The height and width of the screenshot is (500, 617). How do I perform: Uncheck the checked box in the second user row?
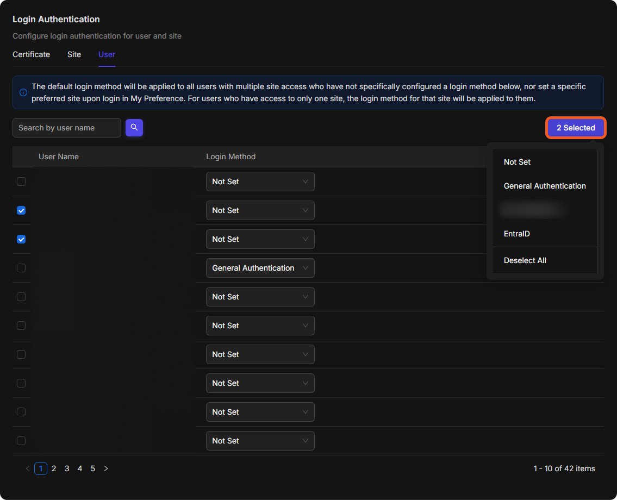[x=21, y=210]
